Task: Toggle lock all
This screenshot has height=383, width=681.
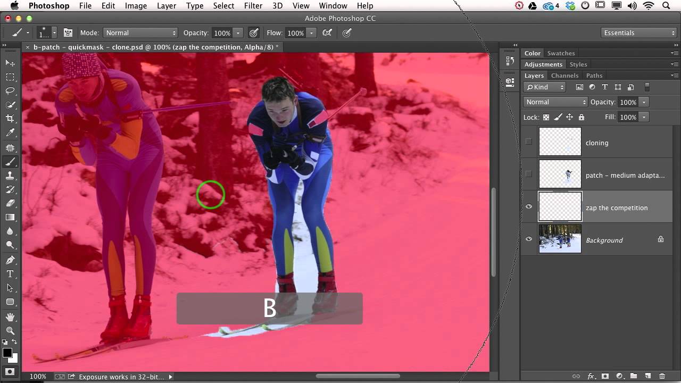Action: [x=581, y=117]
